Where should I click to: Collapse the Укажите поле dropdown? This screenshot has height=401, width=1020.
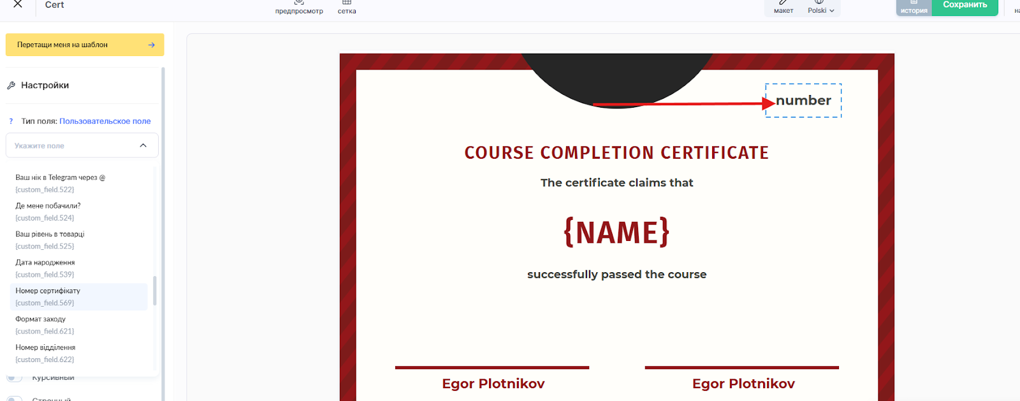click(x=143, y=146)
